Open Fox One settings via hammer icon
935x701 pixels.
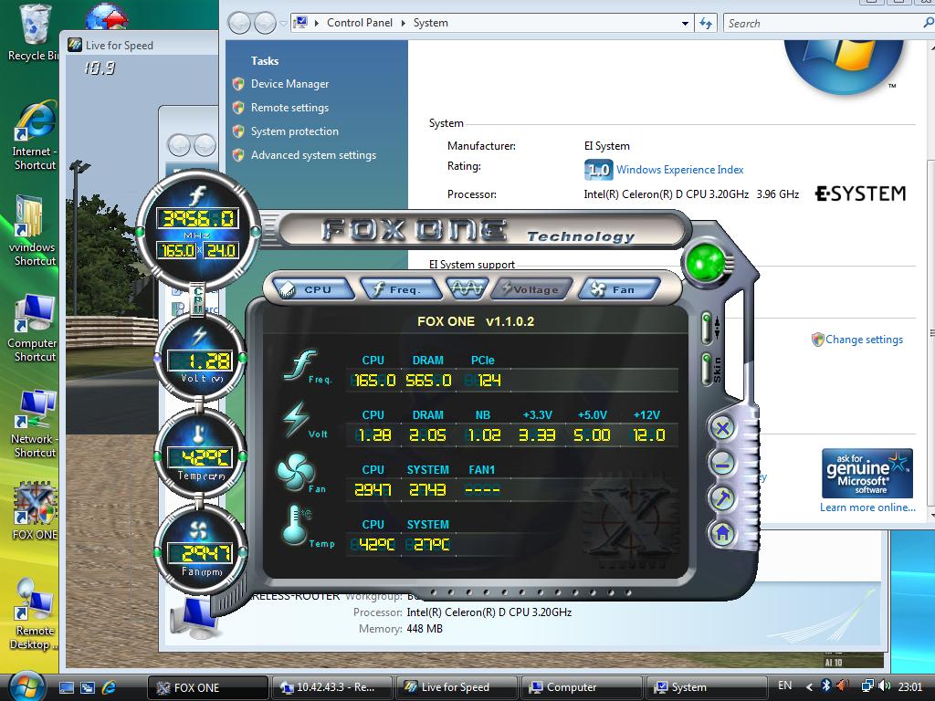coord(723,497)
